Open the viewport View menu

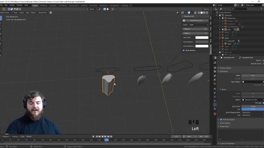[x=15, y=13]
